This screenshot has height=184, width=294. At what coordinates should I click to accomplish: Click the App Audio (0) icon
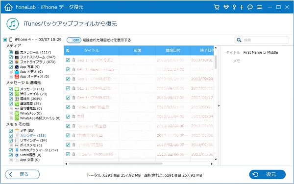pyautogui.click(x=17, y=77)
